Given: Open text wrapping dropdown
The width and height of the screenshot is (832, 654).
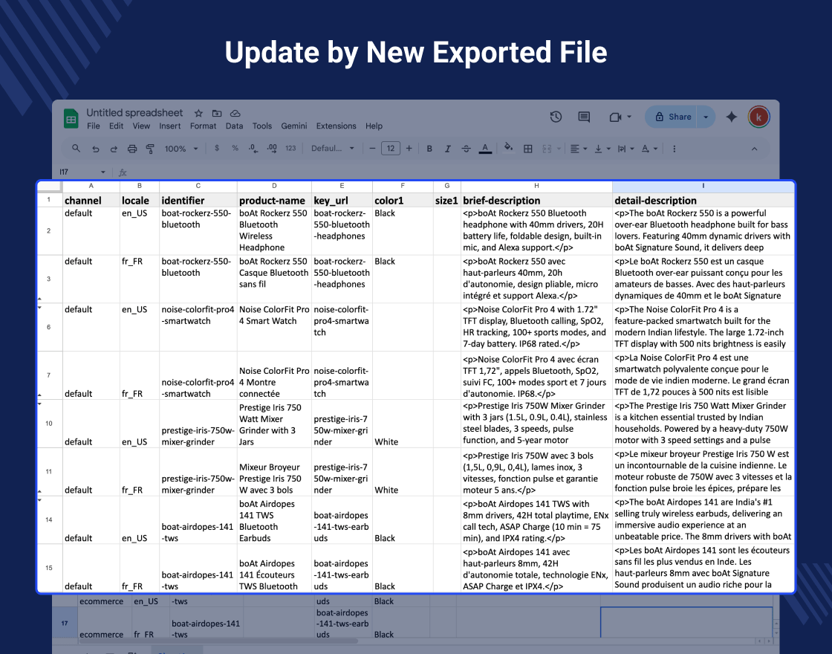Looking at the screenshot, I should click(625, 149).
